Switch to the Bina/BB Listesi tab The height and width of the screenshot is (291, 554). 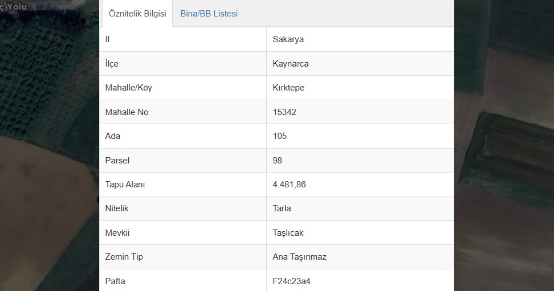209,14
